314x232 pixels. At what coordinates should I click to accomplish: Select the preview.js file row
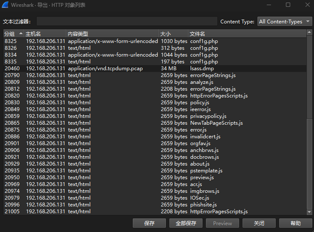155,178
